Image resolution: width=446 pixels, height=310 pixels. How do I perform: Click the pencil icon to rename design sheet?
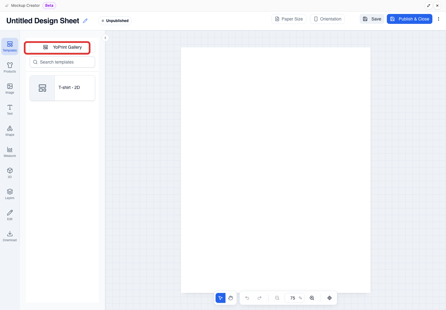85,21
